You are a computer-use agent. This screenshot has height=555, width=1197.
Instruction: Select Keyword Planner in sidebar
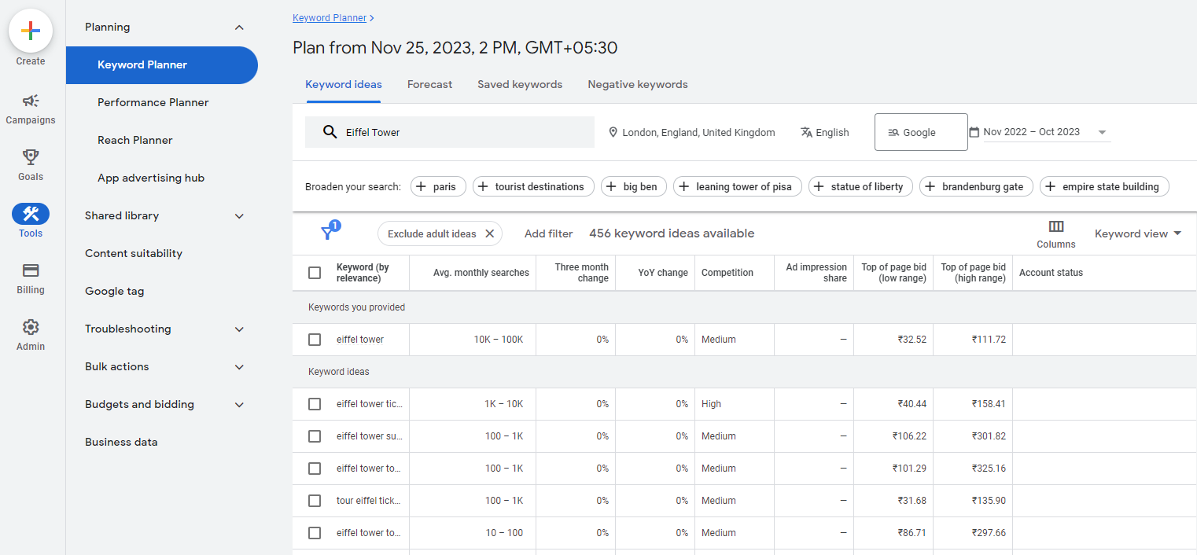coord(162,65)
